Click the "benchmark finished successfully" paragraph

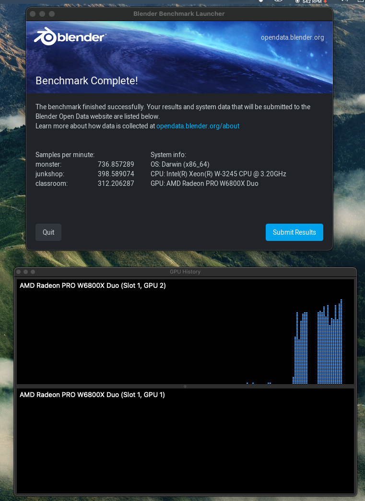click(173, 112)
